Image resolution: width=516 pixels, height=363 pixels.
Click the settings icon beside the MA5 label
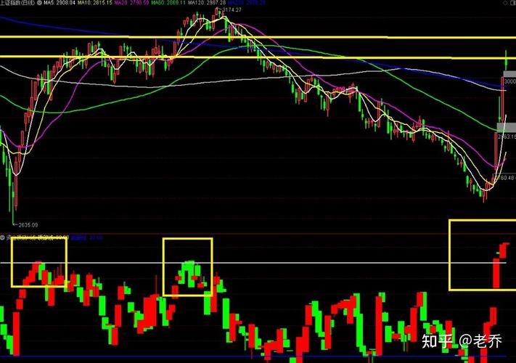pyautogui.click(x=38, y=4)
